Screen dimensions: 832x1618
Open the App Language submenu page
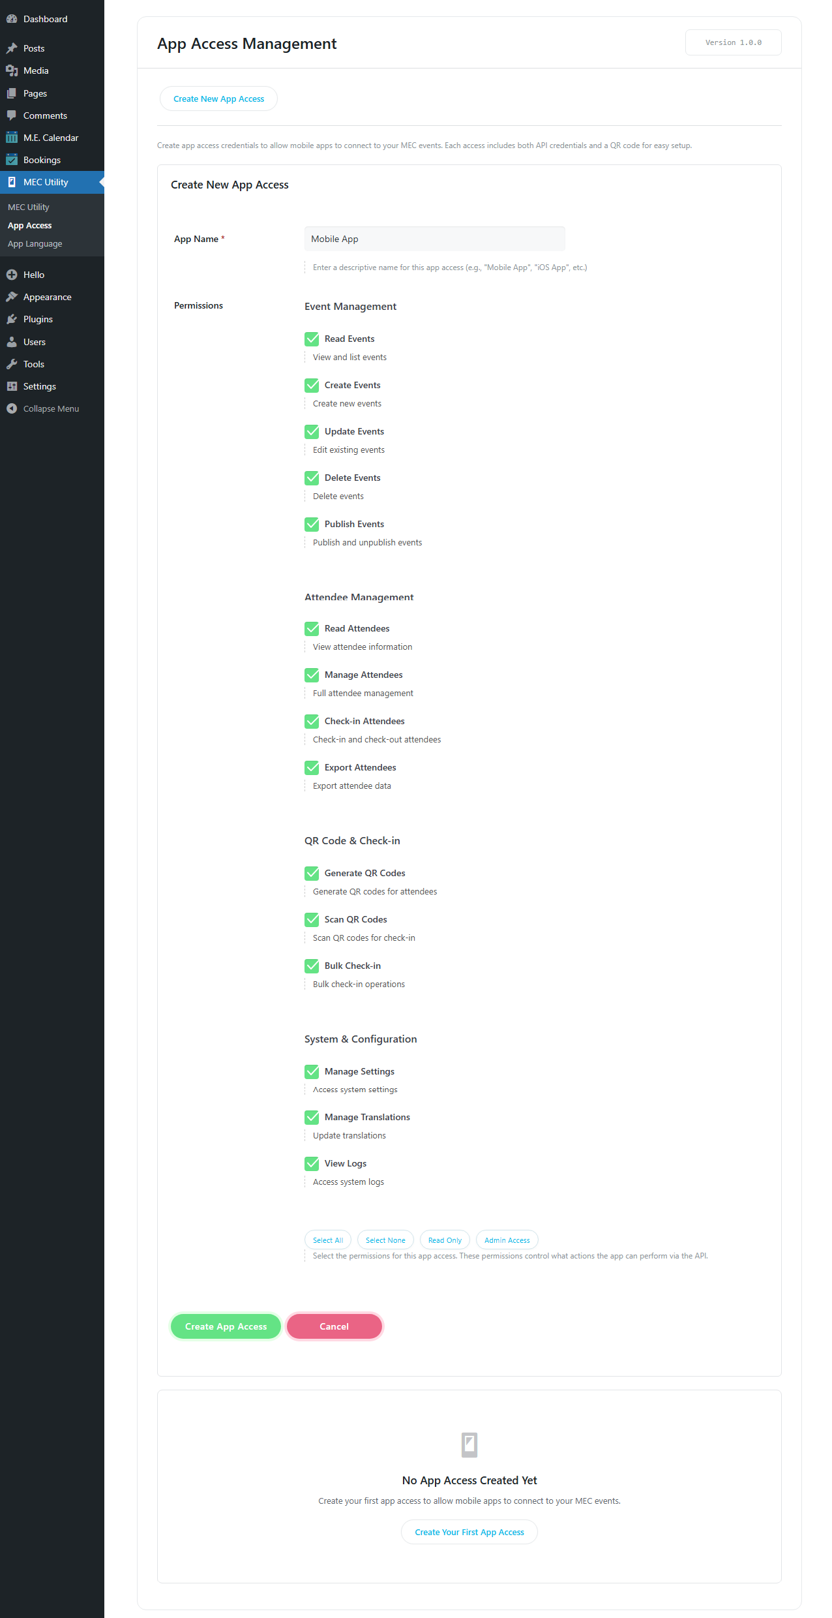coord(35,243)
